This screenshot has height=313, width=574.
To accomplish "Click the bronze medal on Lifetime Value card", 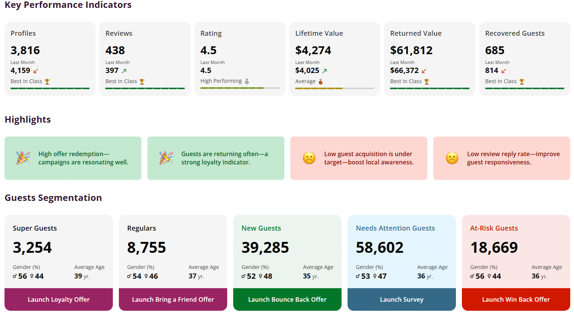I will pyautogui.click(x=321, y=81).
